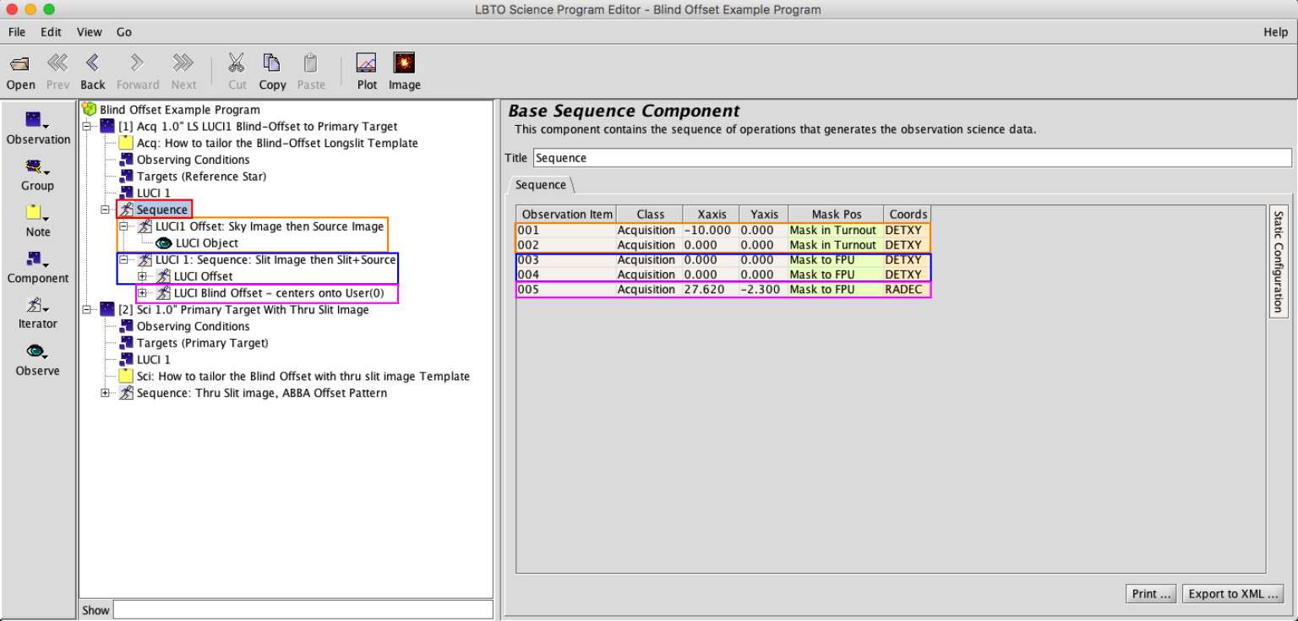Image resolution: width=1298 pixels, height=621 pixels.
Task: Open the Plot tool
Action: [367, 63]
